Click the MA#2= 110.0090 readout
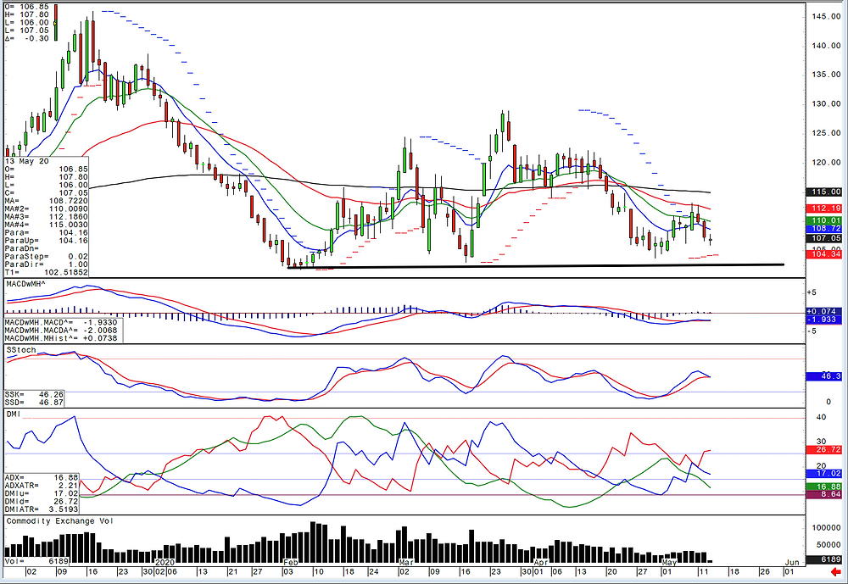 46,209
